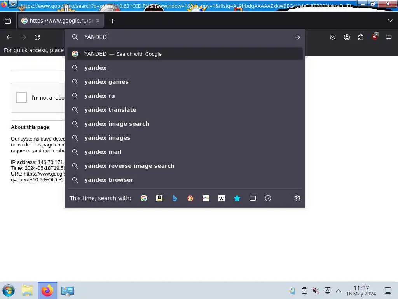The width and height of the screenshot is (398, 299).
Task: Tick the I'm not a robot checkbox
Action: tap(21, 97)
